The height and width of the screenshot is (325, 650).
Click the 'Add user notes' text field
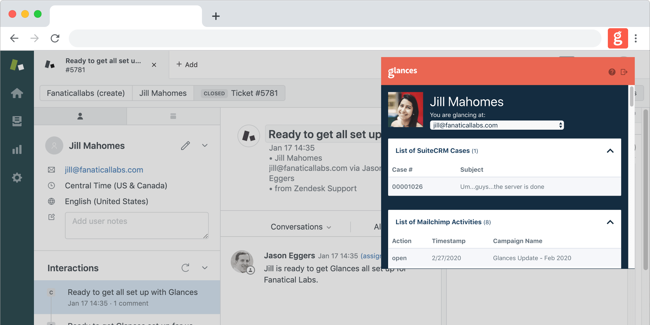[137, 225]
